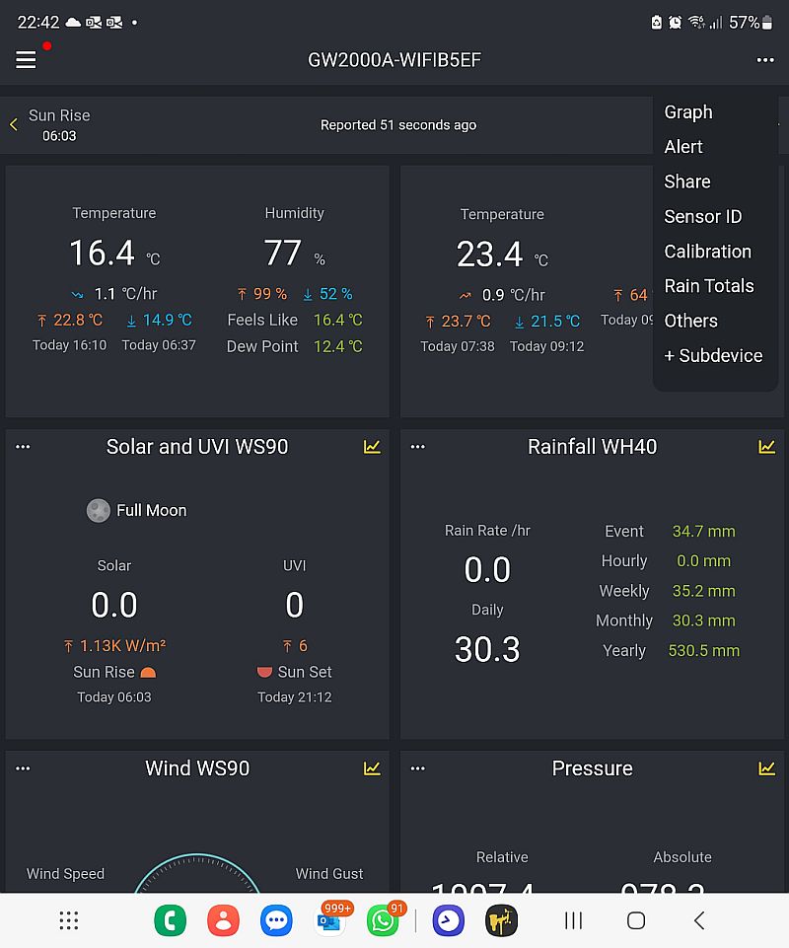Expand Wind WS90 three-dot options

[23, 768]
